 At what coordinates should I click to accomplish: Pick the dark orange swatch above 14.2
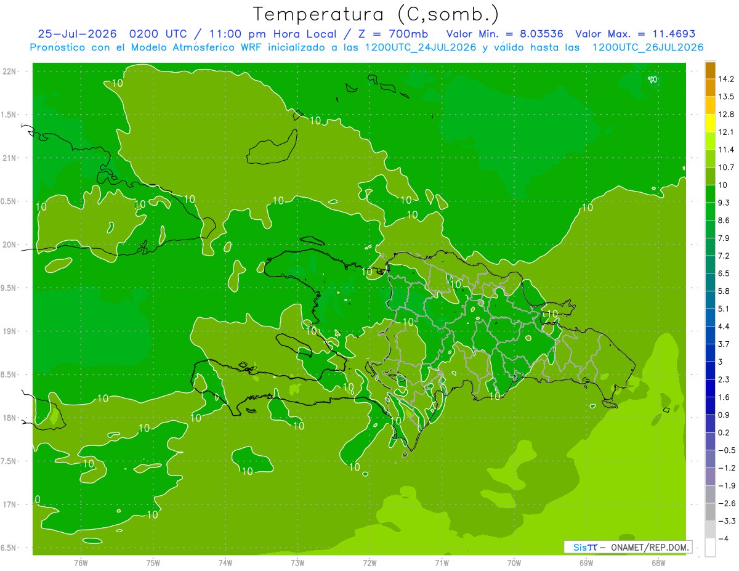[710, 70]
